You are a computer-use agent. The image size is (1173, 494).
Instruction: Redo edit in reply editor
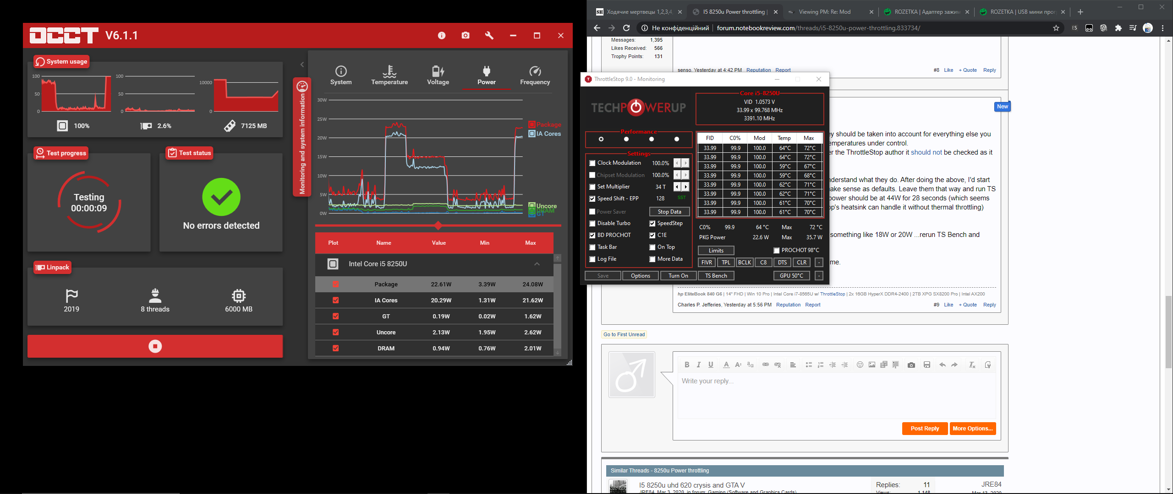click(x=954, y=365)
